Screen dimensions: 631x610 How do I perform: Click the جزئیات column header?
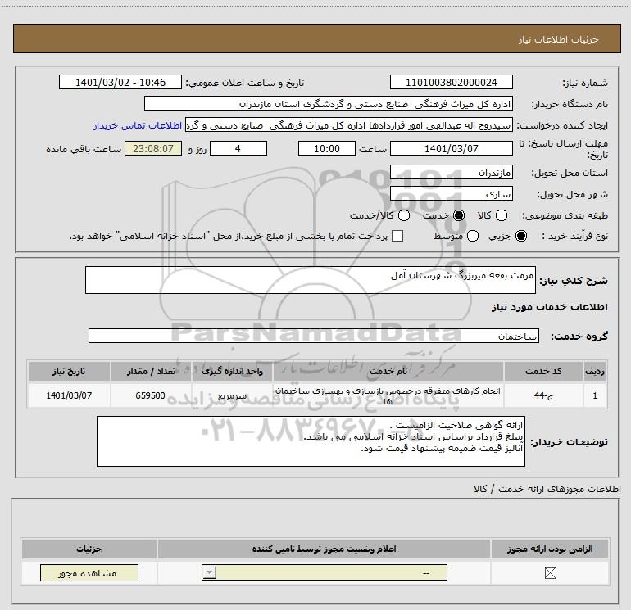(x=89, y=549)
